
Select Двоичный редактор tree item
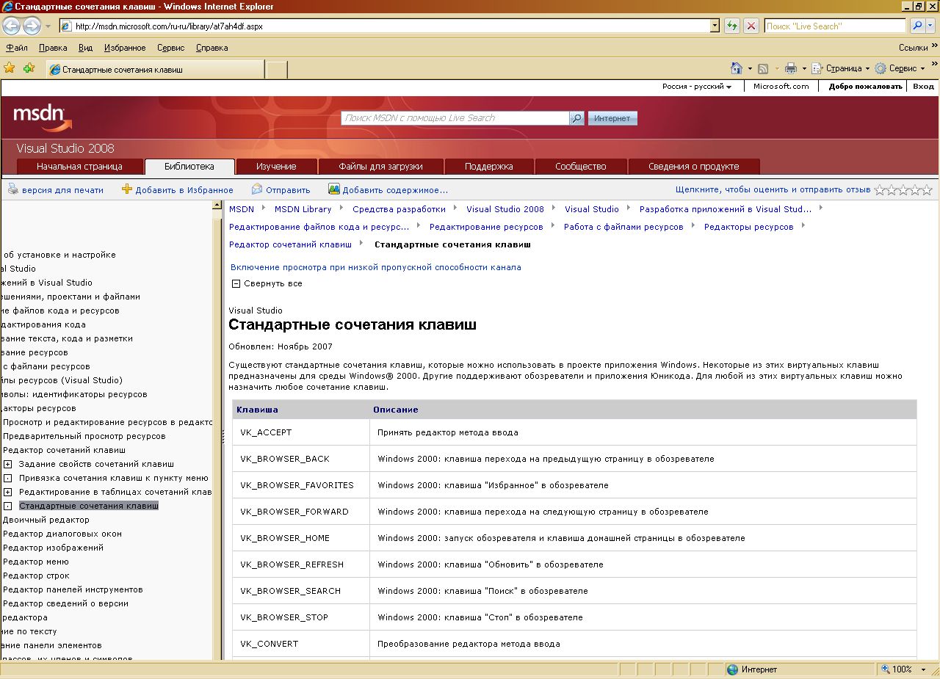click(46, 520)
